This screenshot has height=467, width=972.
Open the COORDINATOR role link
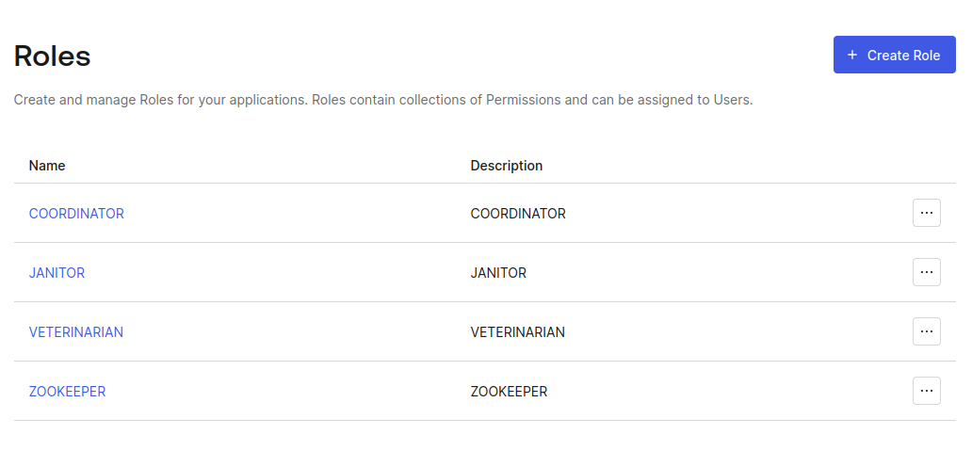coord(76,214)
